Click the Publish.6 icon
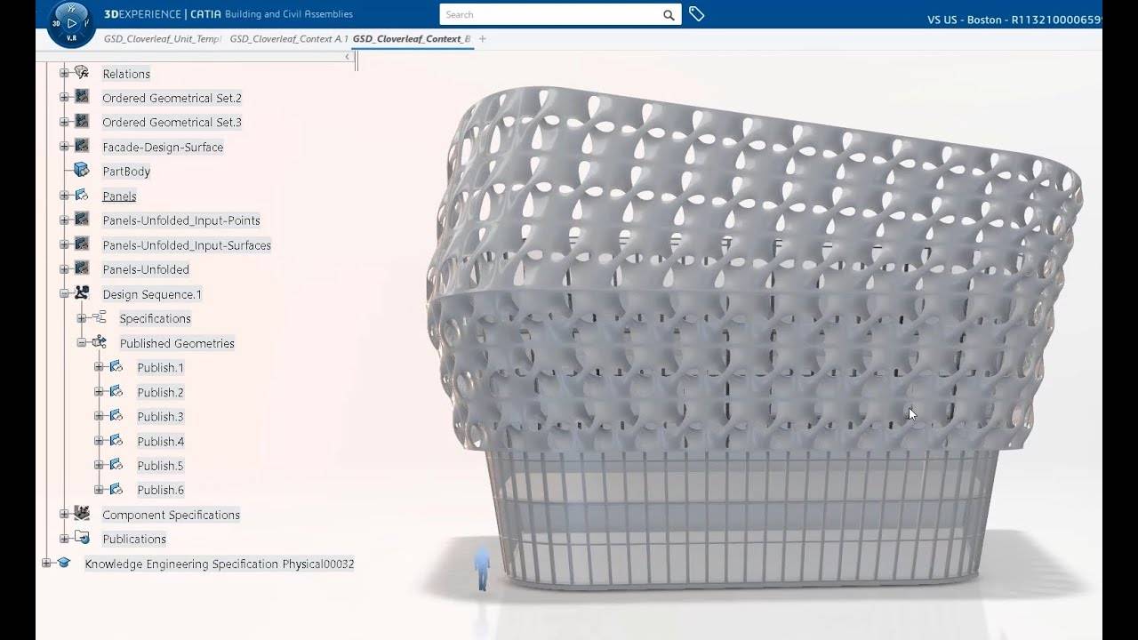This screenshot has height=640, width=1138. (116, 489)
